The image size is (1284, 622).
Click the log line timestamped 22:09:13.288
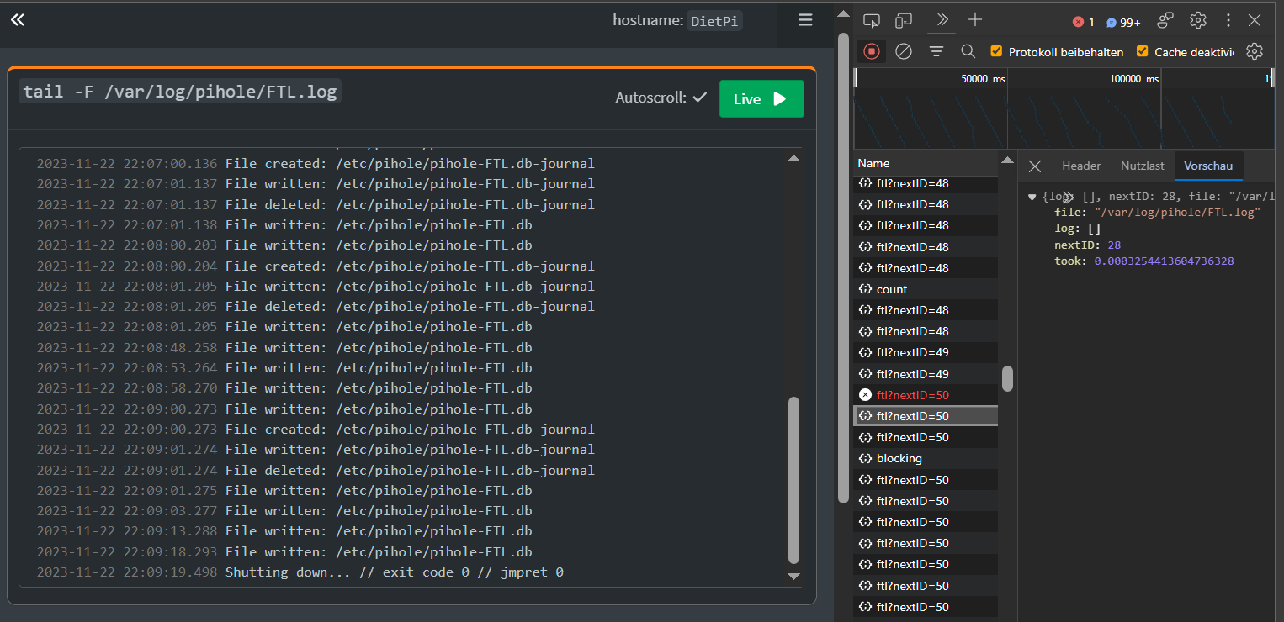tap(284, 531)
